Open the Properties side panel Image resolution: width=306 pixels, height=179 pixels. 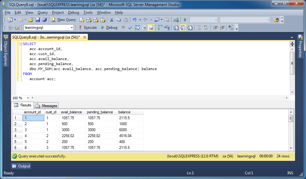tap(300, 46)
